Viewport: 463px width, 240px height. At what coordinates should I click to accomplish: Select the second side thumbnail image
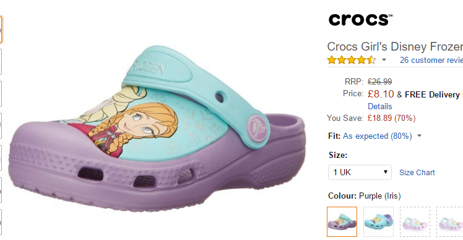[x=1, y=62]
